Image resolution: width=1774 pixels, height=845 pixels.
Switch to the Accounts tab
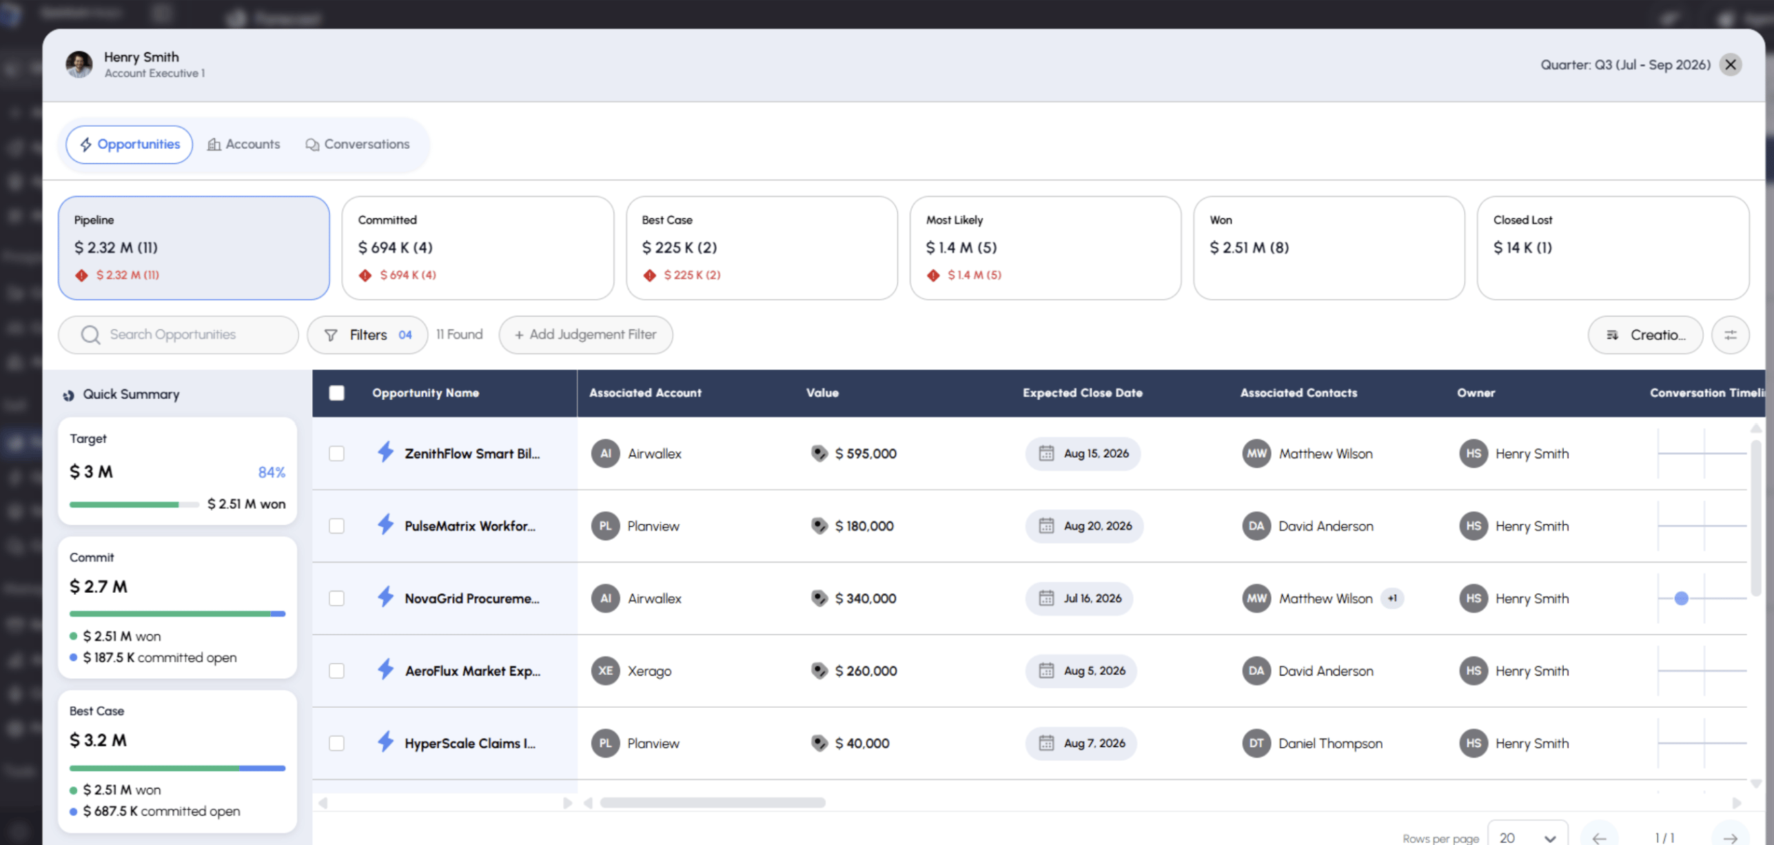243,144
